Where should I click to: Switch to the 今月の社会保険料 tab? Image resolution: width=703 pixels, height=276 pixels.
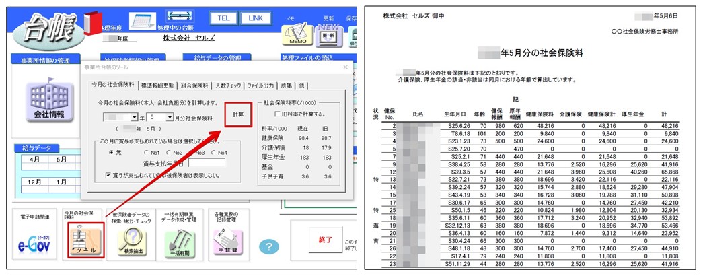(x=113, y=85)
